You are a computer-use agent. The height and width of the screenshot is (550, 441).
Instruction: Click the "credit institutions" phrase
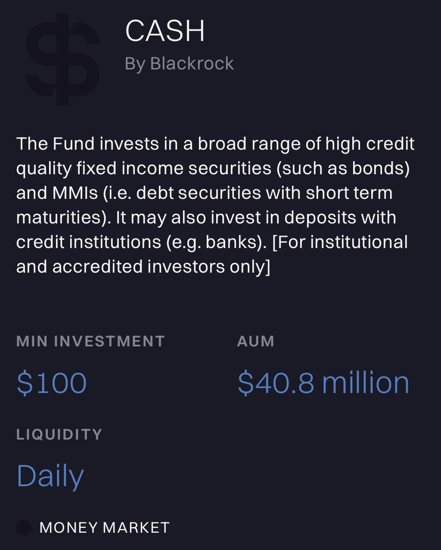88,242
